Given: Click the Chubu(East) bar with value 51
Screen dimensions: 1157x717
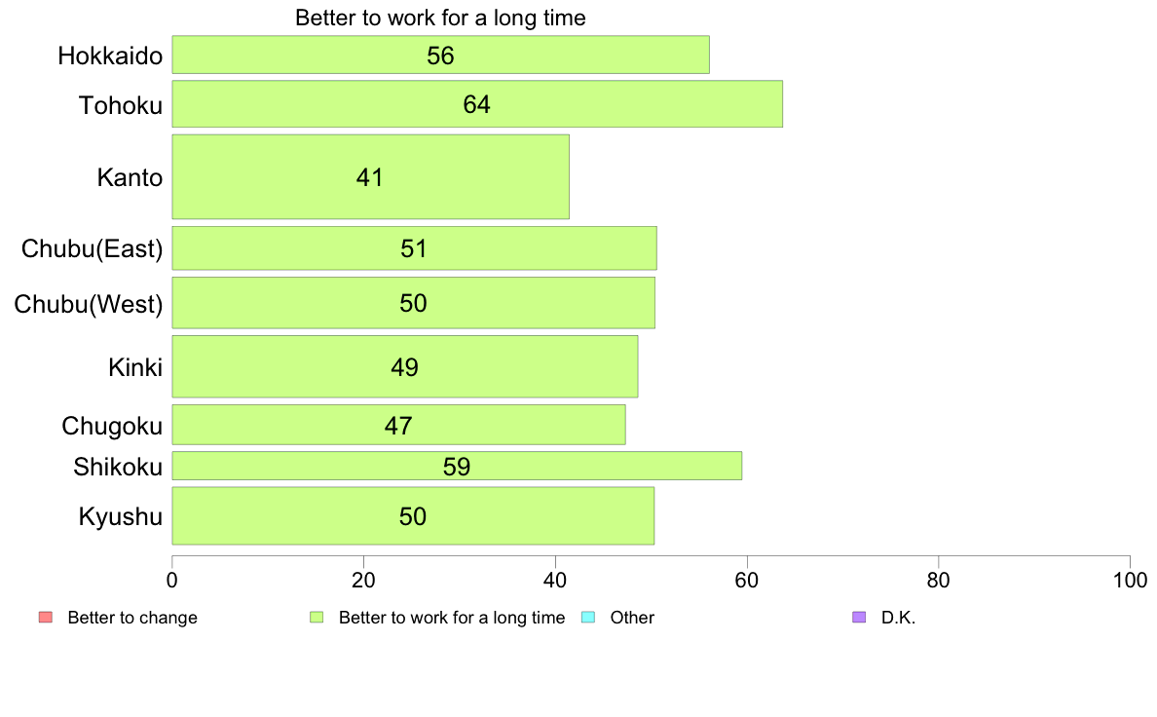Looking at the screenshot, I should [414, 248].
